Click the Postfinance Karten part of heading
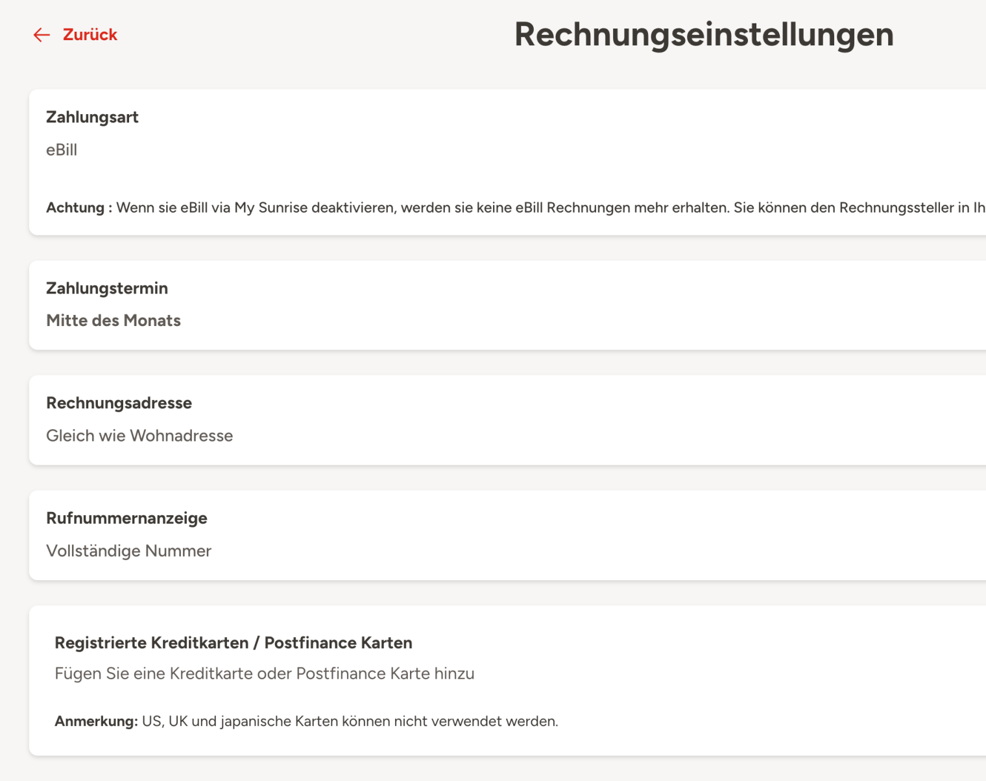 [x=338, y=643]
